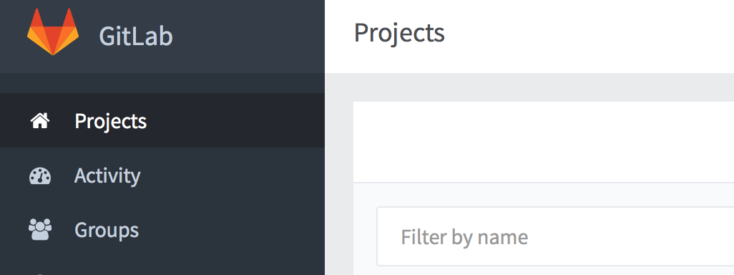Click the Filter by name placeholder text

[x=464, y=237]
